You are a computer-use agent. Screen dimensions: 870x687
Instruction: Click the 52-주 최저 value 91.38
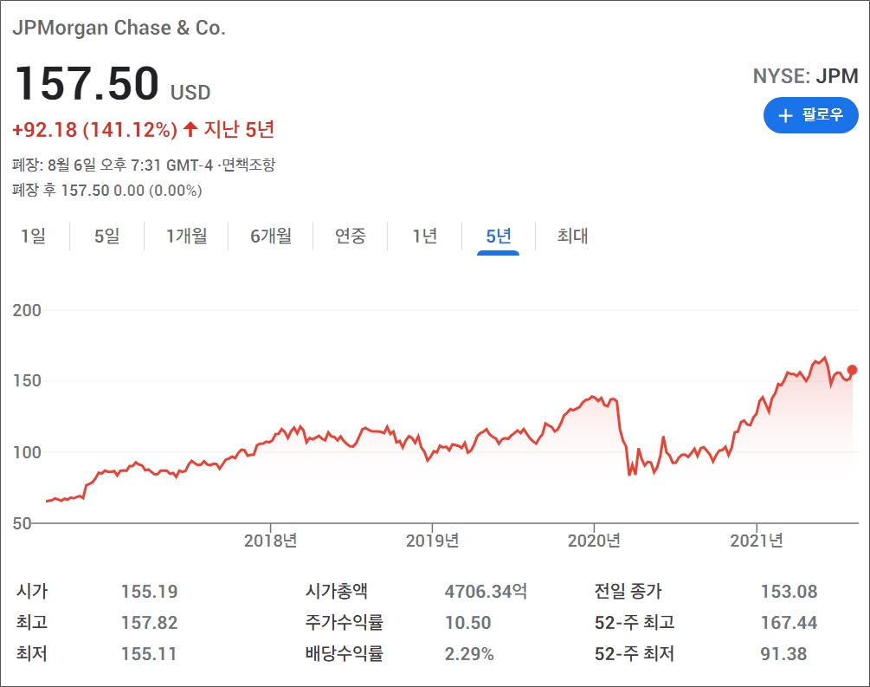click(x=783, y=654)
